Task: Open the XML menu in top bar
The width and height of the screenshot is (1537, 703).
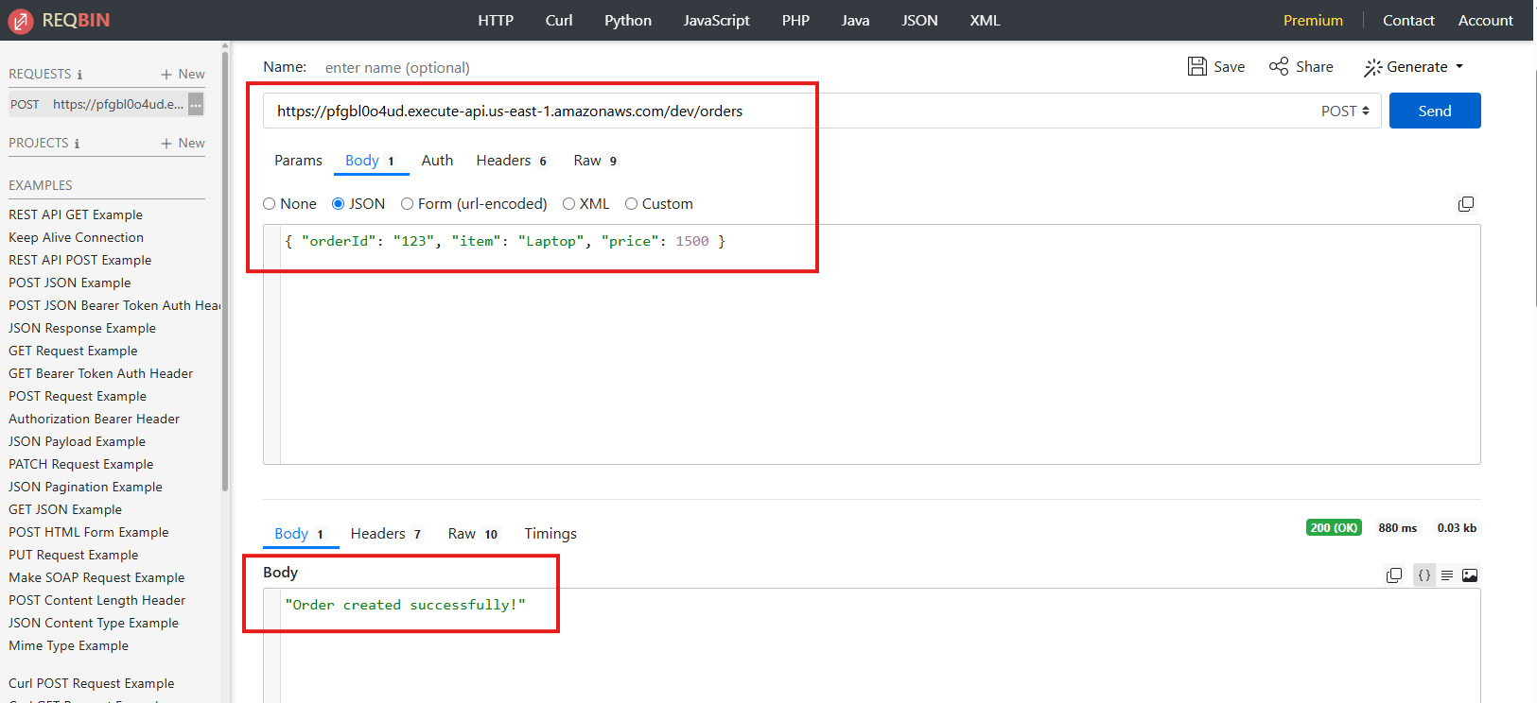Action: pyautogui.click(x=985, y=21)
